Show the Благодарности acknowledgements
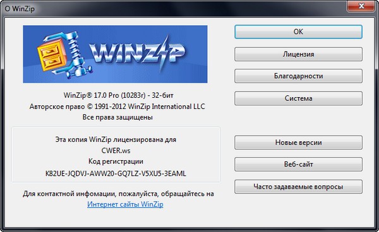379x232 pixels. [x=298, y=76]
